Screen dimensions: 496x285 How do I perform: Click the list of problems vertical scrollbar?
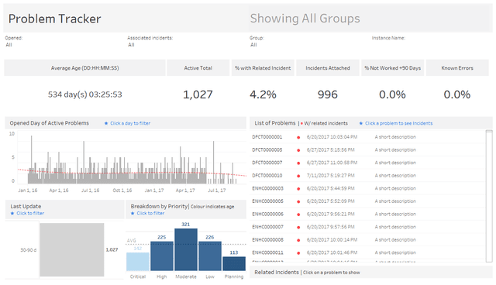(x=489, y=196)
